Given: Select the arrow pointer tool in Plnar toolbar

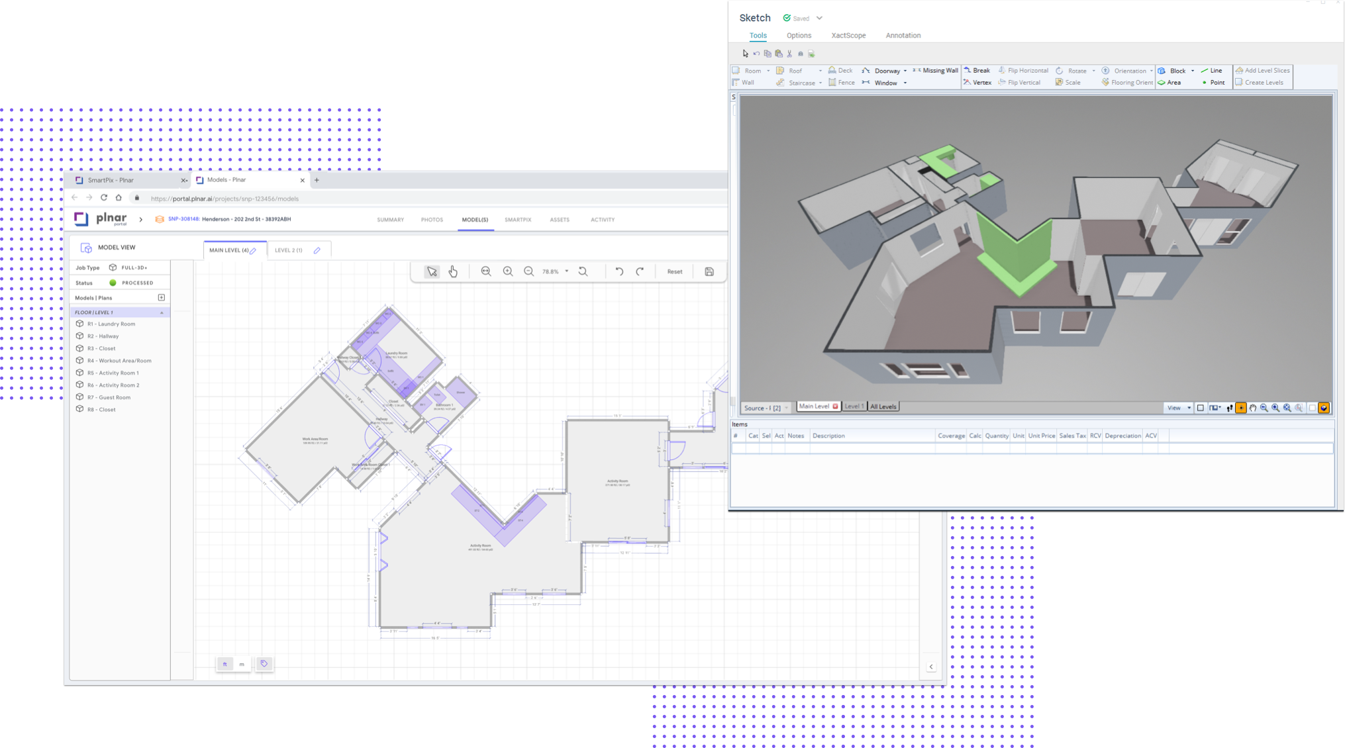Looking at the screenshot, I should point(432,271).
